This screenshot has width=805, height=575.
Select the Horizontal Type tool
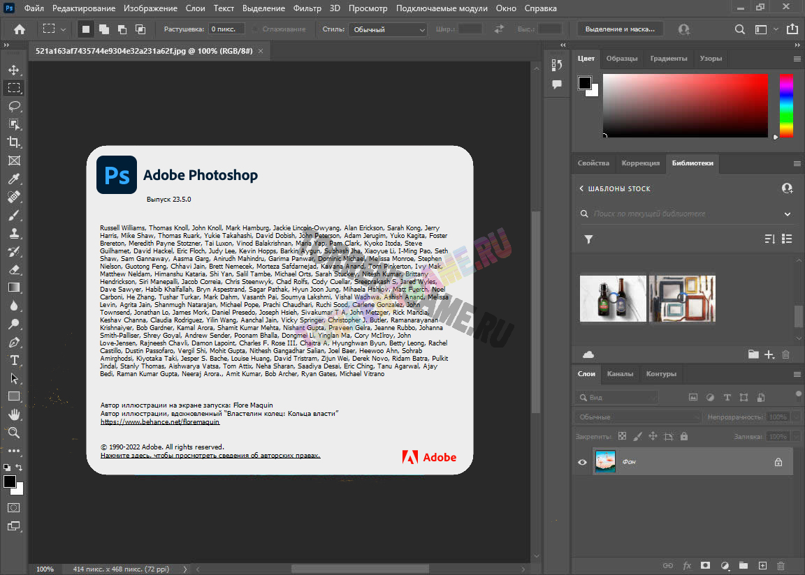click(14, 360)
